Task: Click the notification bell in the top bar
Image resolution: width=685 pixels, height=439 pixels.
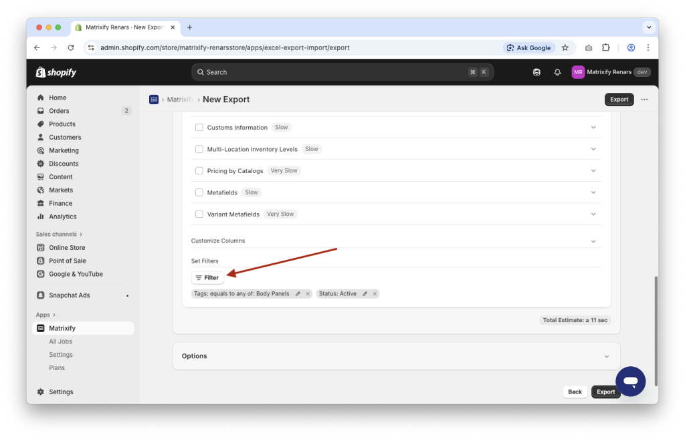Action: 557,71
